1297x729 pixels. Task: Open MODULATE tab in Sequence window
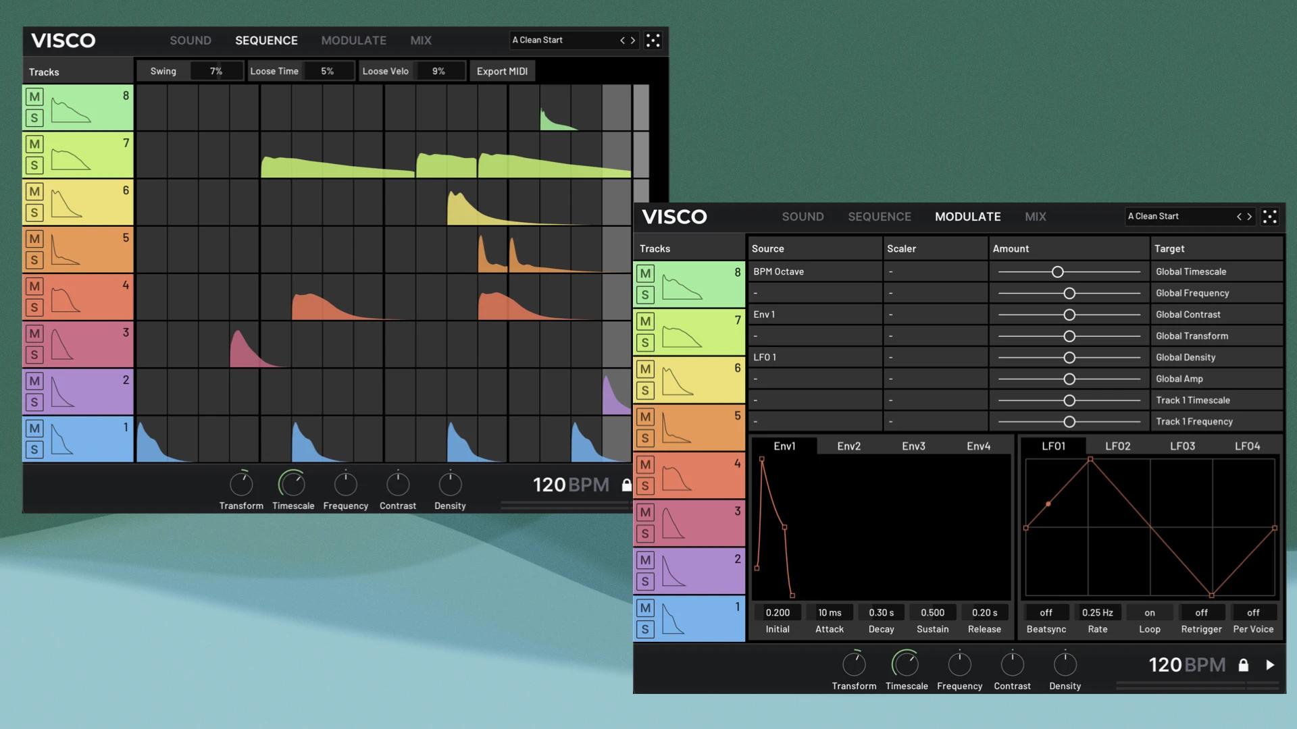353,40
